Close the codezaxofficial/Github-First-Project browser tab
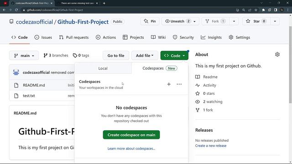Viewport: 292px width, 164px height. [x=52, y=3]
